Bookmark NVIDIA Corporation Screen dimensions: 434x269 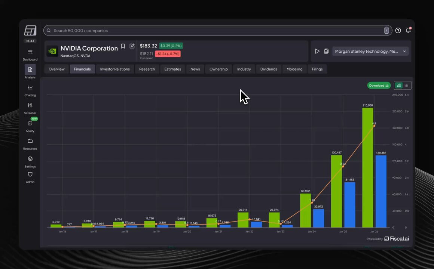coord(123,46)
